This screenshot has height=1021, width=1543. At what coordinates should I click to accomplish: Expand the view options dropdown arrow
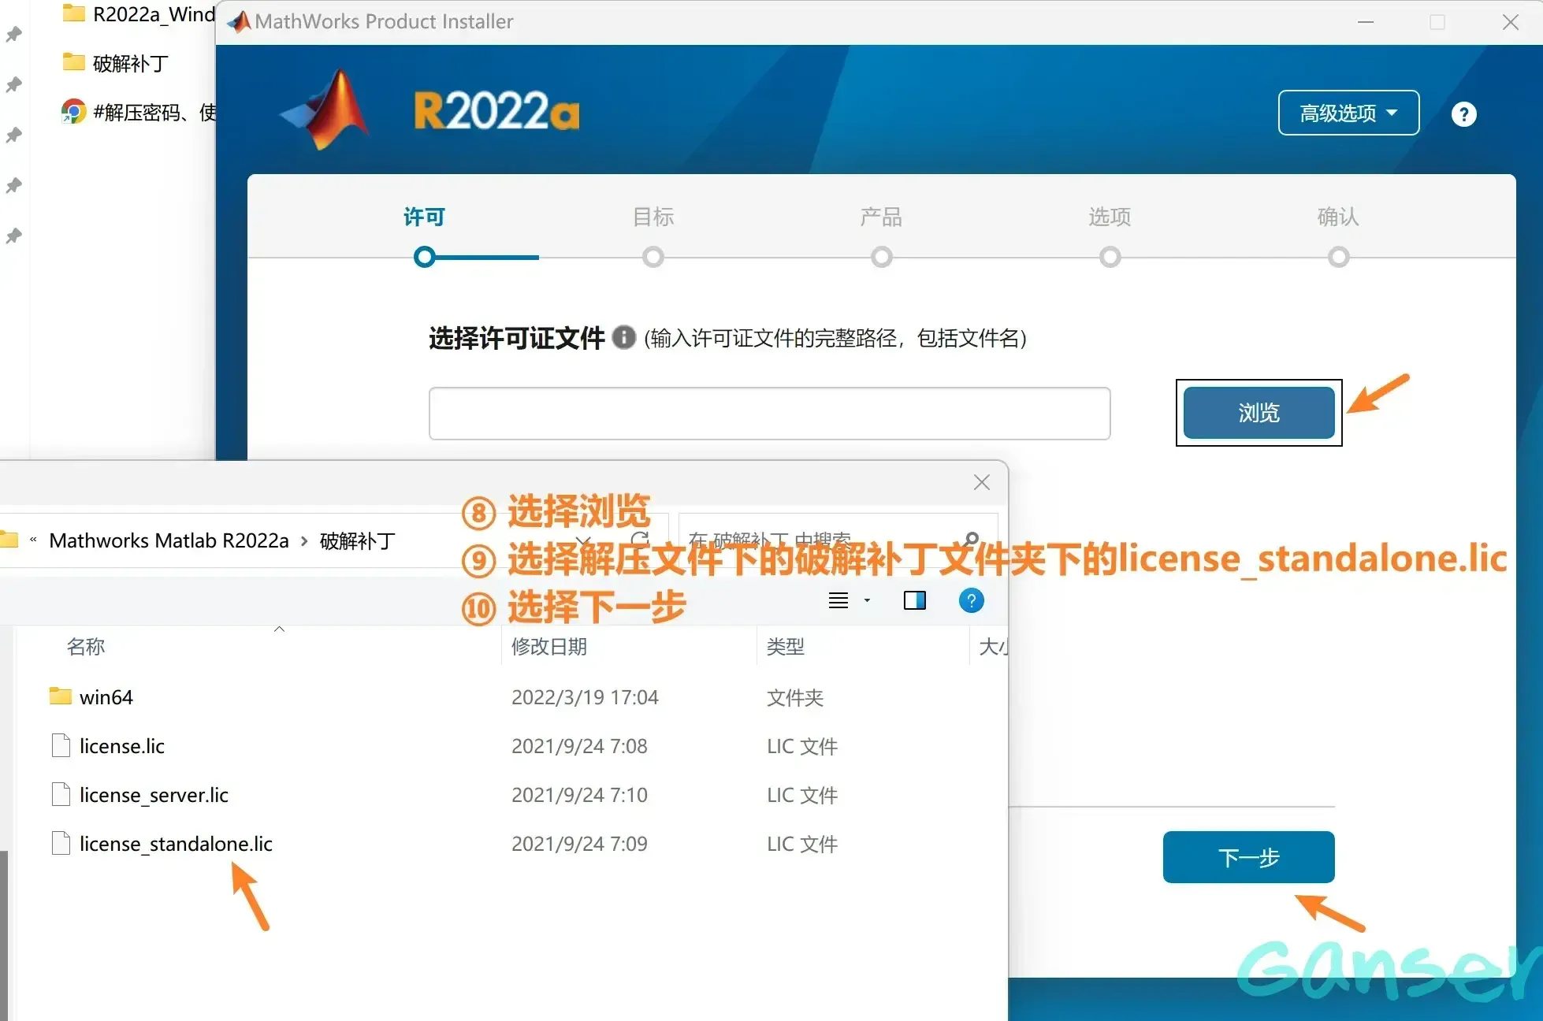867,600
